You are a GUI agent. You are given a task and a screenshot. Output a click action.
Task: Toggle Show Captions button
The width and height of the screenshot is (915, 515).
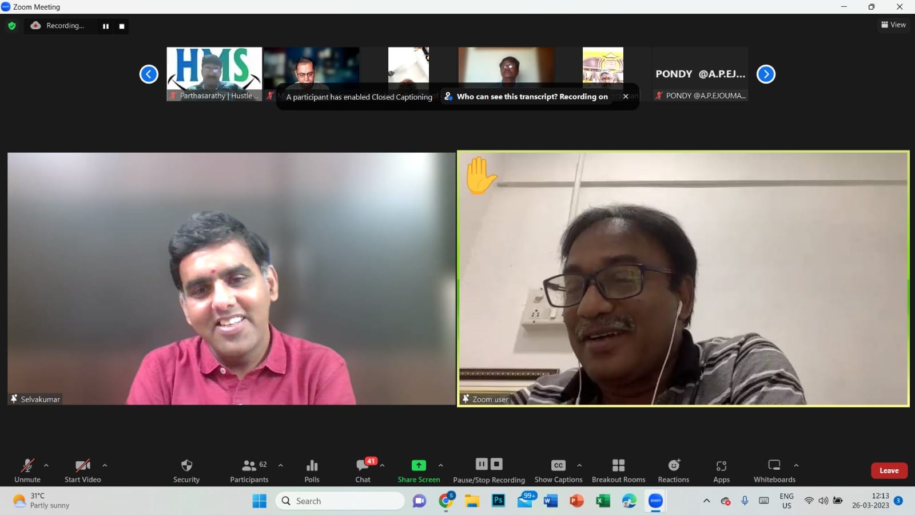point(558,470)
